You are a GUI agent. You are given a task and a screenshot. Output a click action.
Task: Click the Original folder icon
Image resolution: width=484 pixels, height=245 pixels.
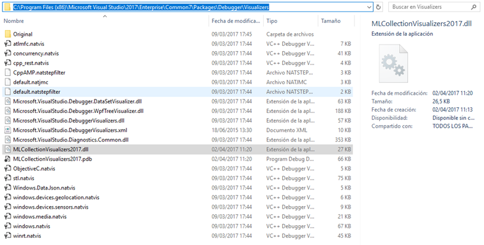click(8, 34)
